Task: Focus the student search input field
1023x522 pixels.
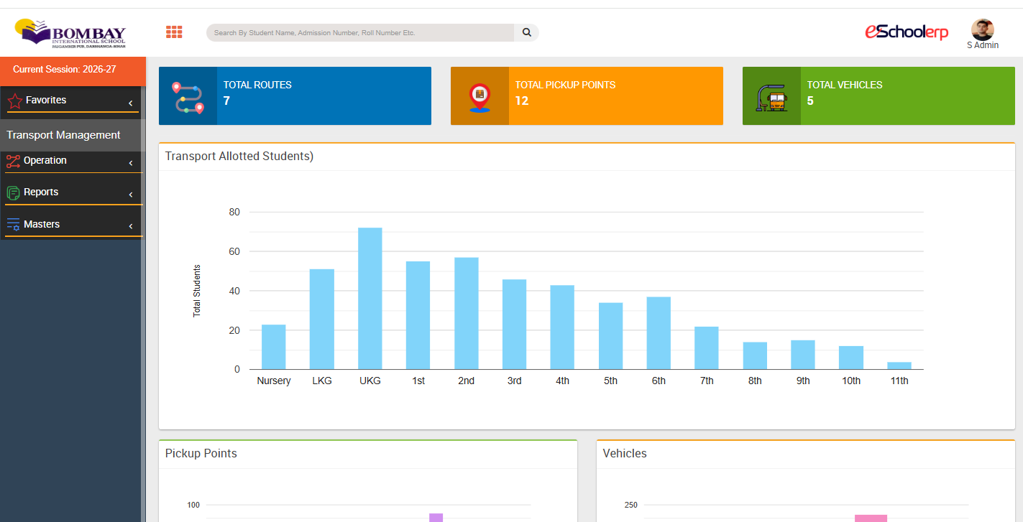Action: tap(360, 32)
